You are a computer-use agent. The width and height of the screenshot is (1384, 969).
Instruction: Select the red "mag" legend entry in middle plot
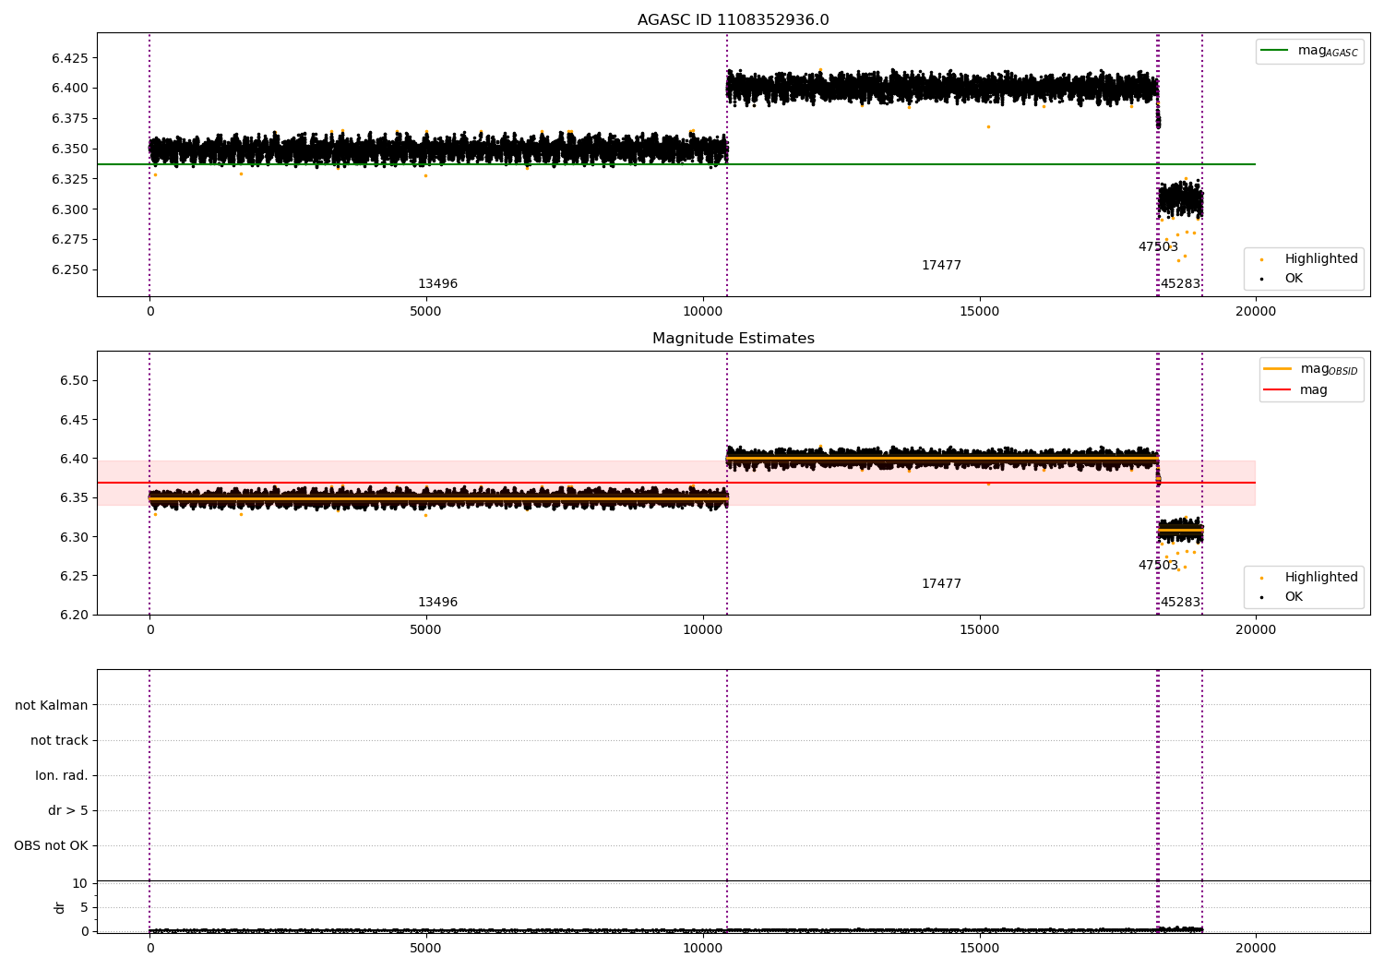click(x=1295, y=389)
